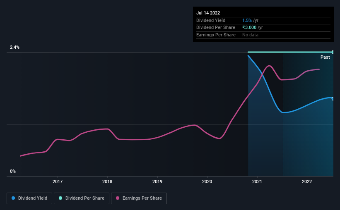The width and height of the screenshot is (340, 210).
Task: Toggle the Dividend Yield legend button
Action: 29,198
